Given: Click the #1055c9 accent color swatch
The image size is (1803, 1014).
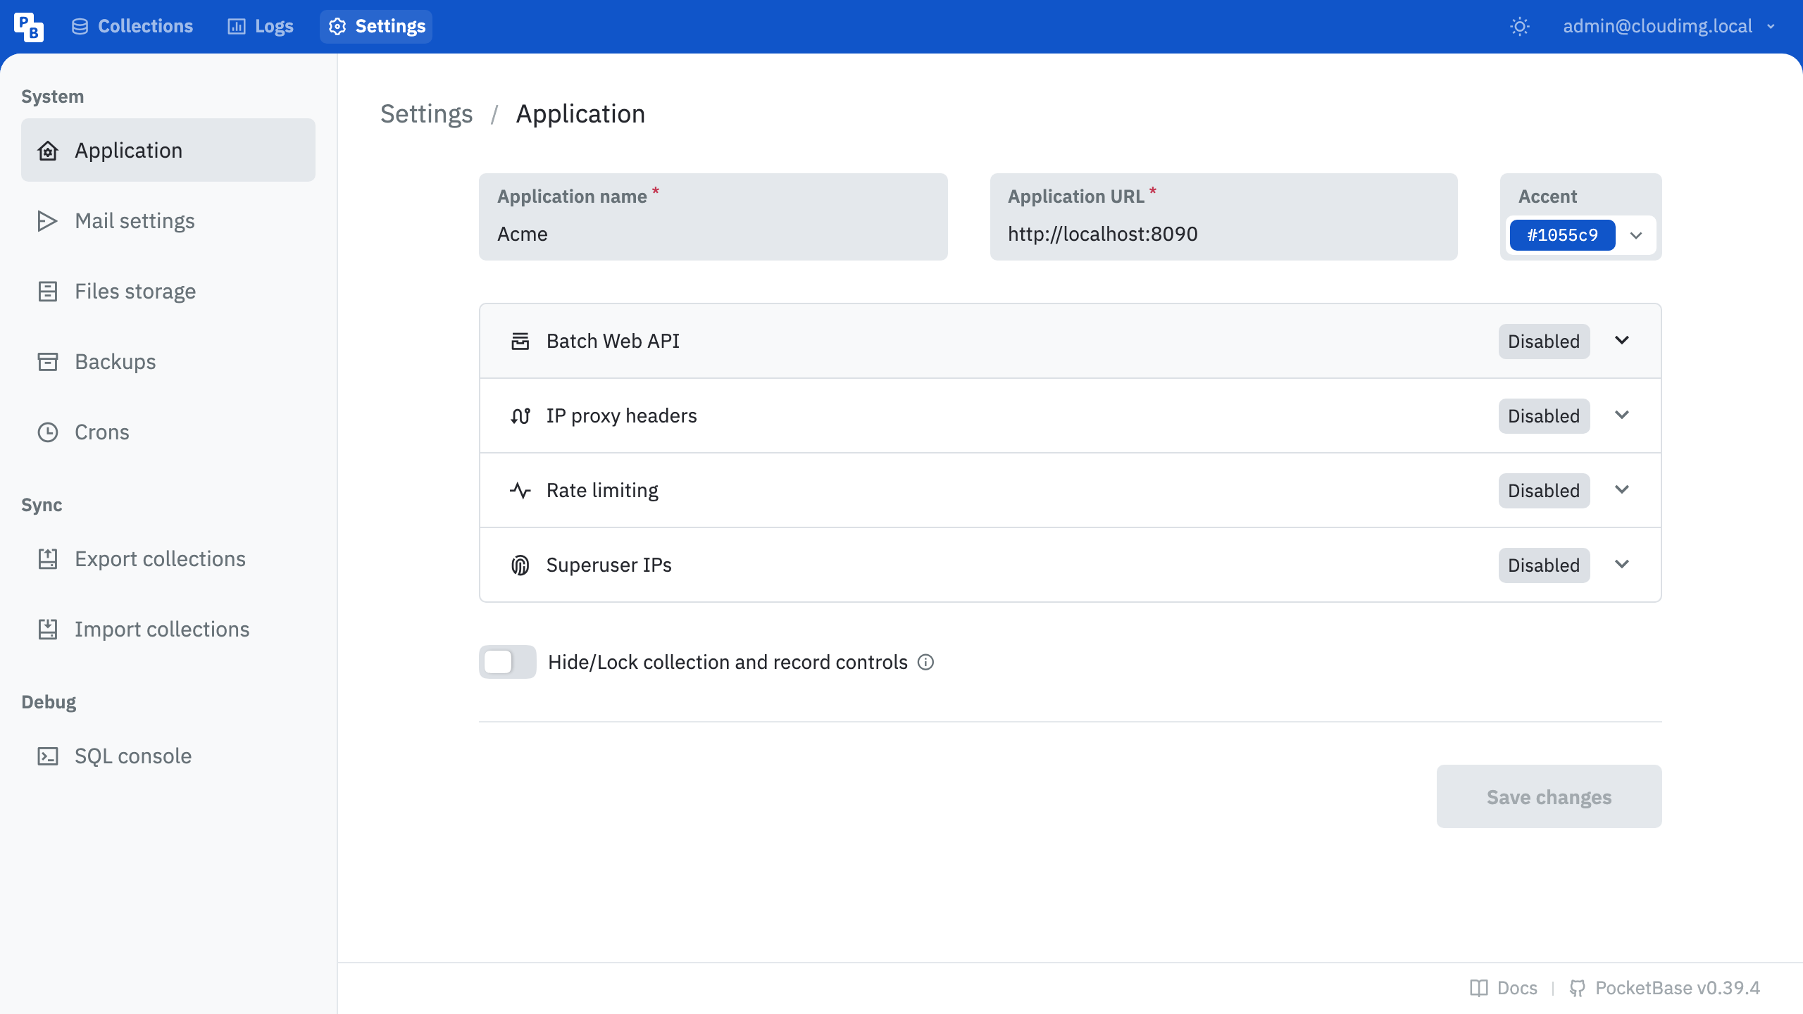Looking at the screenshot, I should pyautogui.click(x=1562, y=235).
